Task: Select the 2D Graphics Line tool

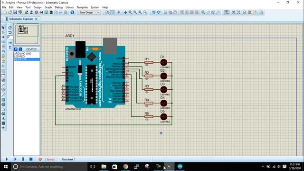Action: (3, 95)
